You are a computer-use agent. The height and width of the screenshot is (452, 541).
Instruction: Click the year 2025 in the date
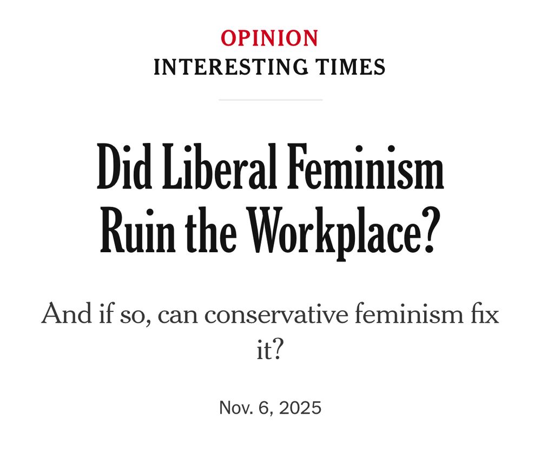click(299, 408)
